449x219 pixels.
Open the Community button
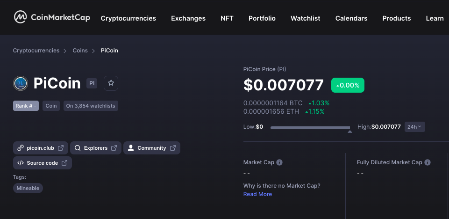152,148
